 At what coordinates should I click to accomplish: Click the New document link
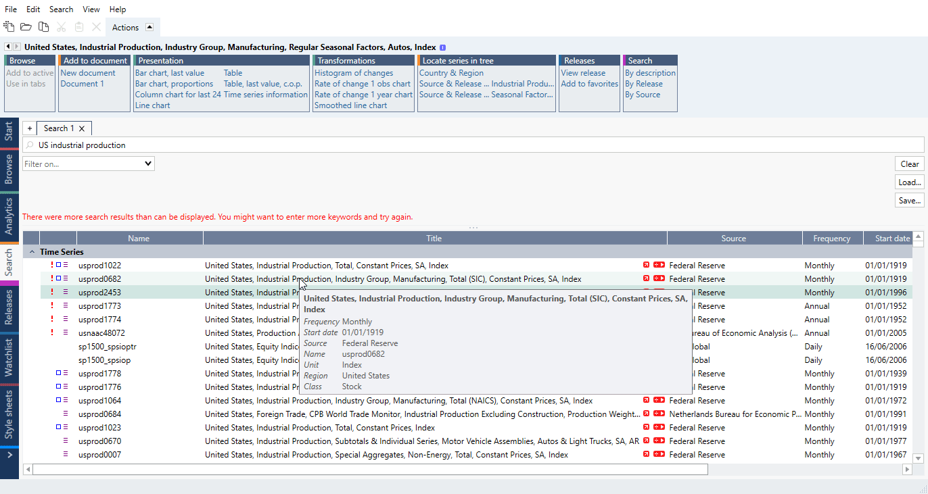pos(88,73)
